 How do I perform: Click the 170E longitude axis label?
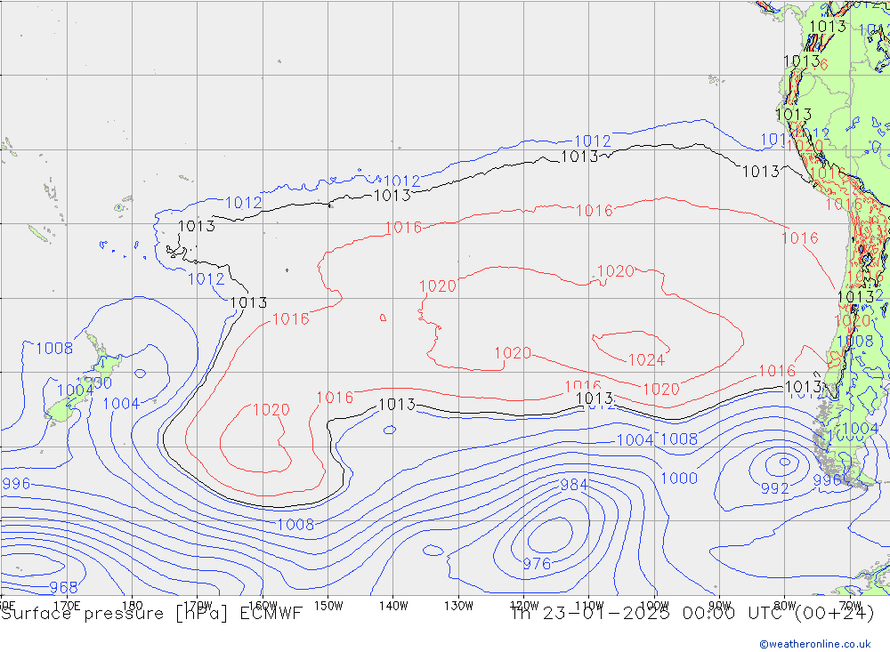click(x=67, y=606)
